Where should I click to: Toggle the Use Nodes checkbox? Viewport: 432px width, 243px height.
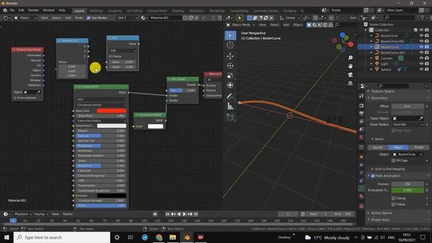[88, 18]
